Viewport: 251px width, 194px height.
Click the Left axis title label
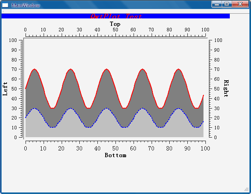click(x=5, y=89)
